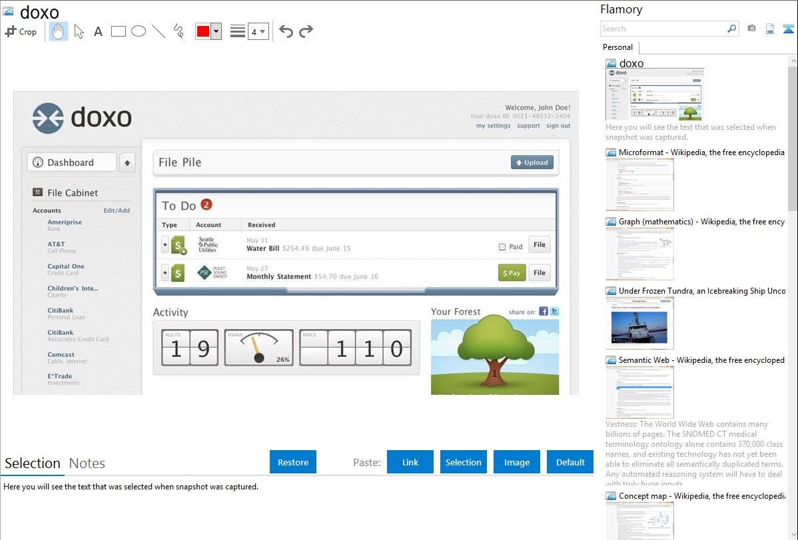This screenshot has width=798, height=540.
Task: Click the Puget Sound Energy logo
Action: [x=212, y=272]
